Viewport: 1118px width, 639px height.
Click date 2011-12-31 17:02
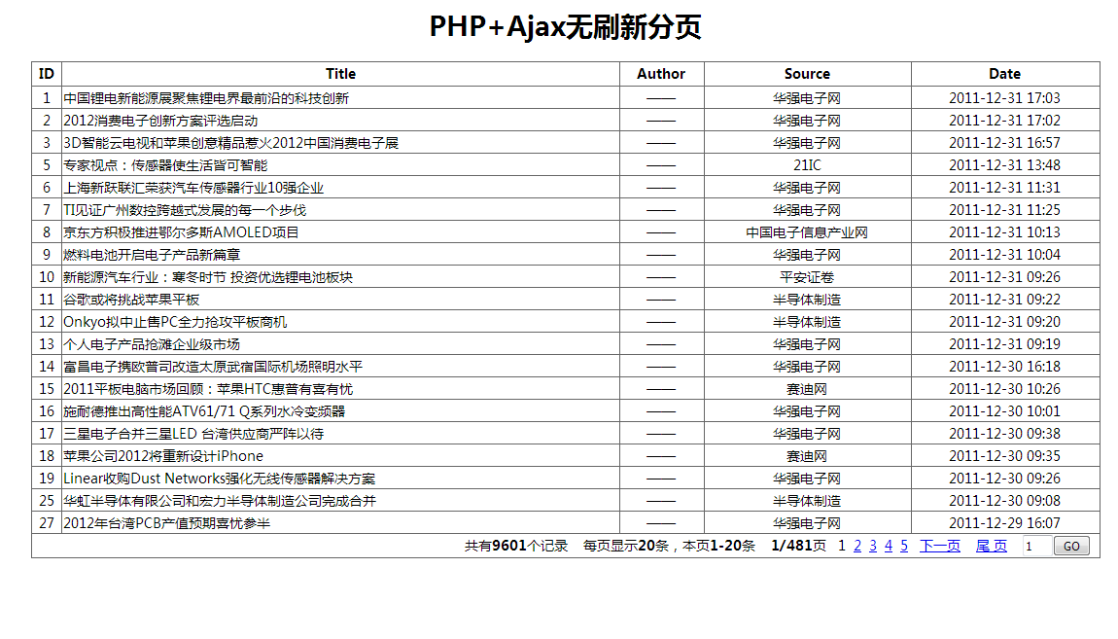1004,121
